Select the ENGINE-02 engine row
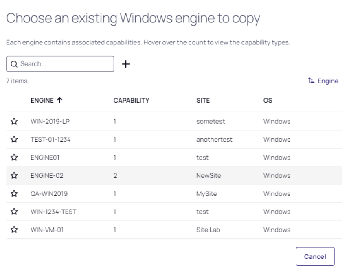The width and height of the screenshot is (349, 280). [47, 176]
